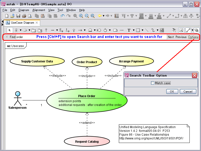Open the Diagram menu

click(24, 10)
